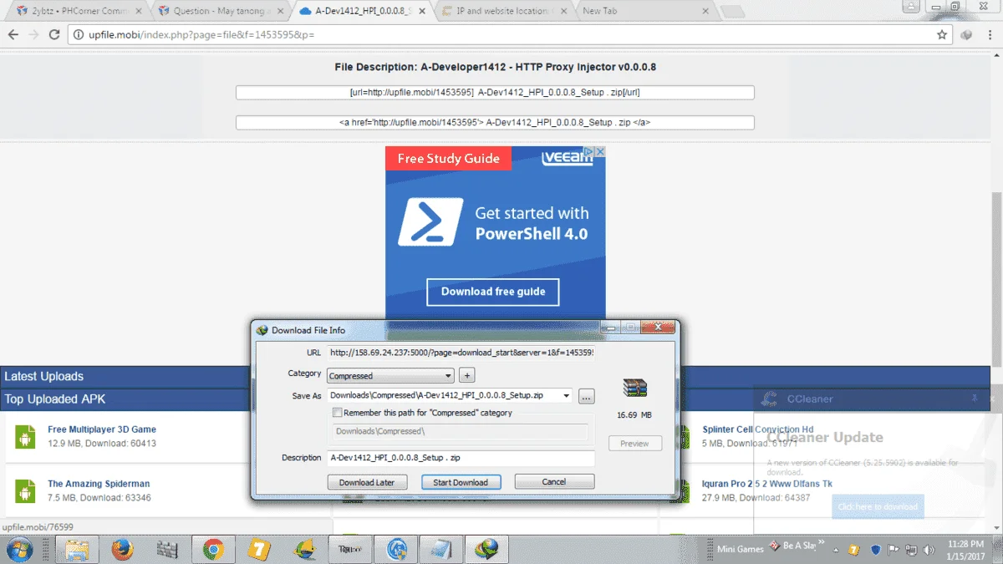The height and width of the screenshot is (564, 1003).
Task: Open The Amazing Spiderman APK link
Action: (99, 484)
